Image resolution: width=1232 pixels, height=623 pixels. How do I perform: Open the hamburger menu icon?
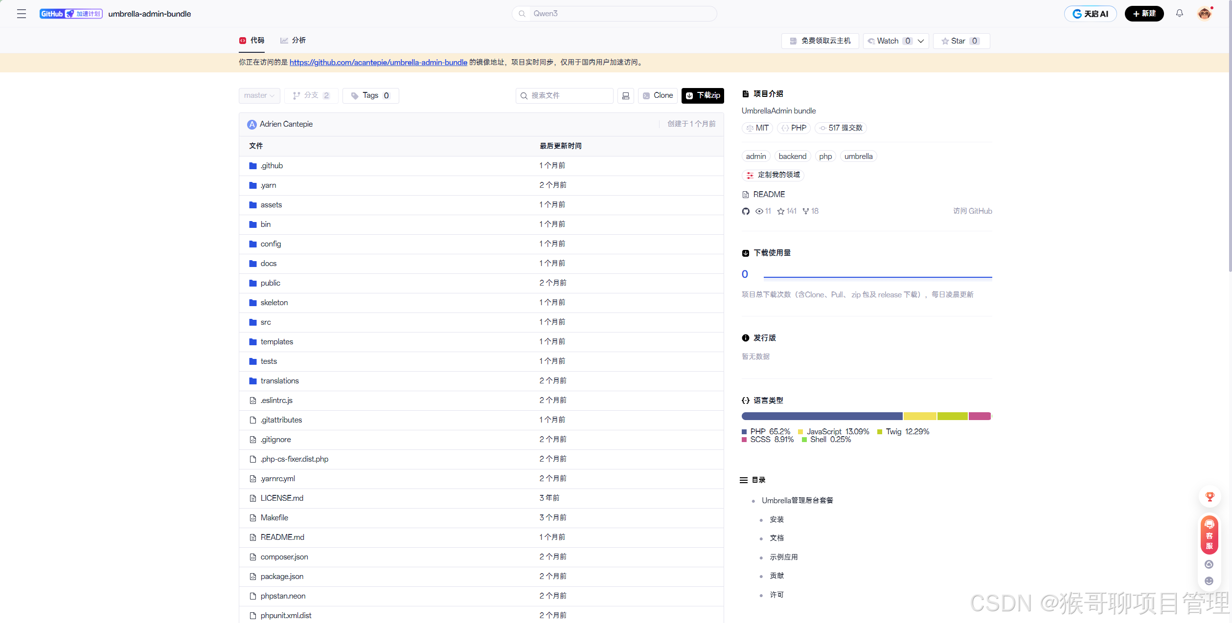pos(22,14)
